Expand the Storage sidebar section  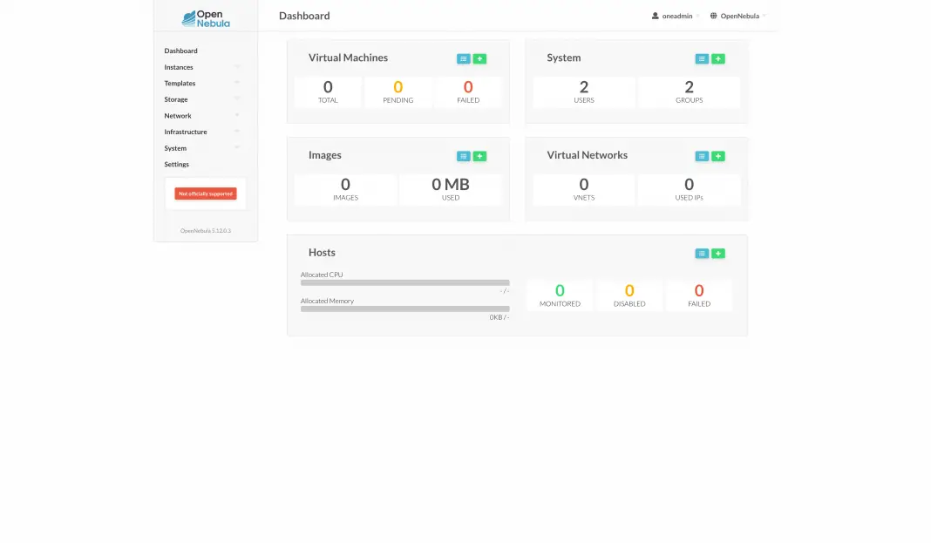pyautogui.click(x=177, y=99)
